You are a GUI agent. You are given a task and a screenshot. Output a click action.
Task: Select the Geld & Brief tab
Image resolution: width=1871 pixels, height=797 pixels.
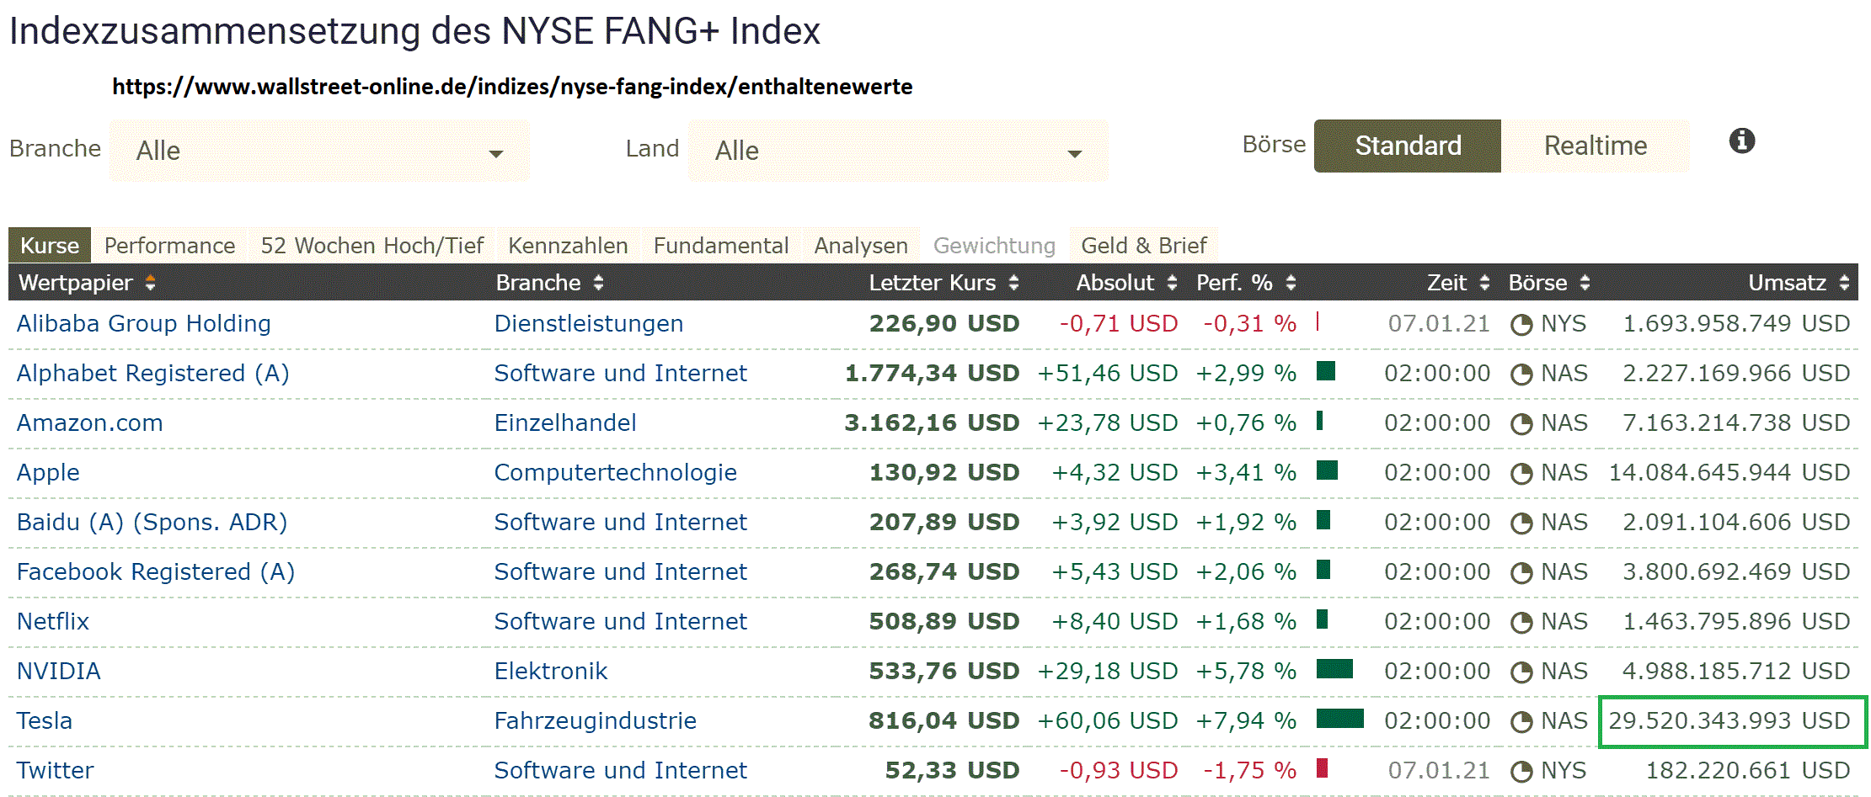[1143, 245]
